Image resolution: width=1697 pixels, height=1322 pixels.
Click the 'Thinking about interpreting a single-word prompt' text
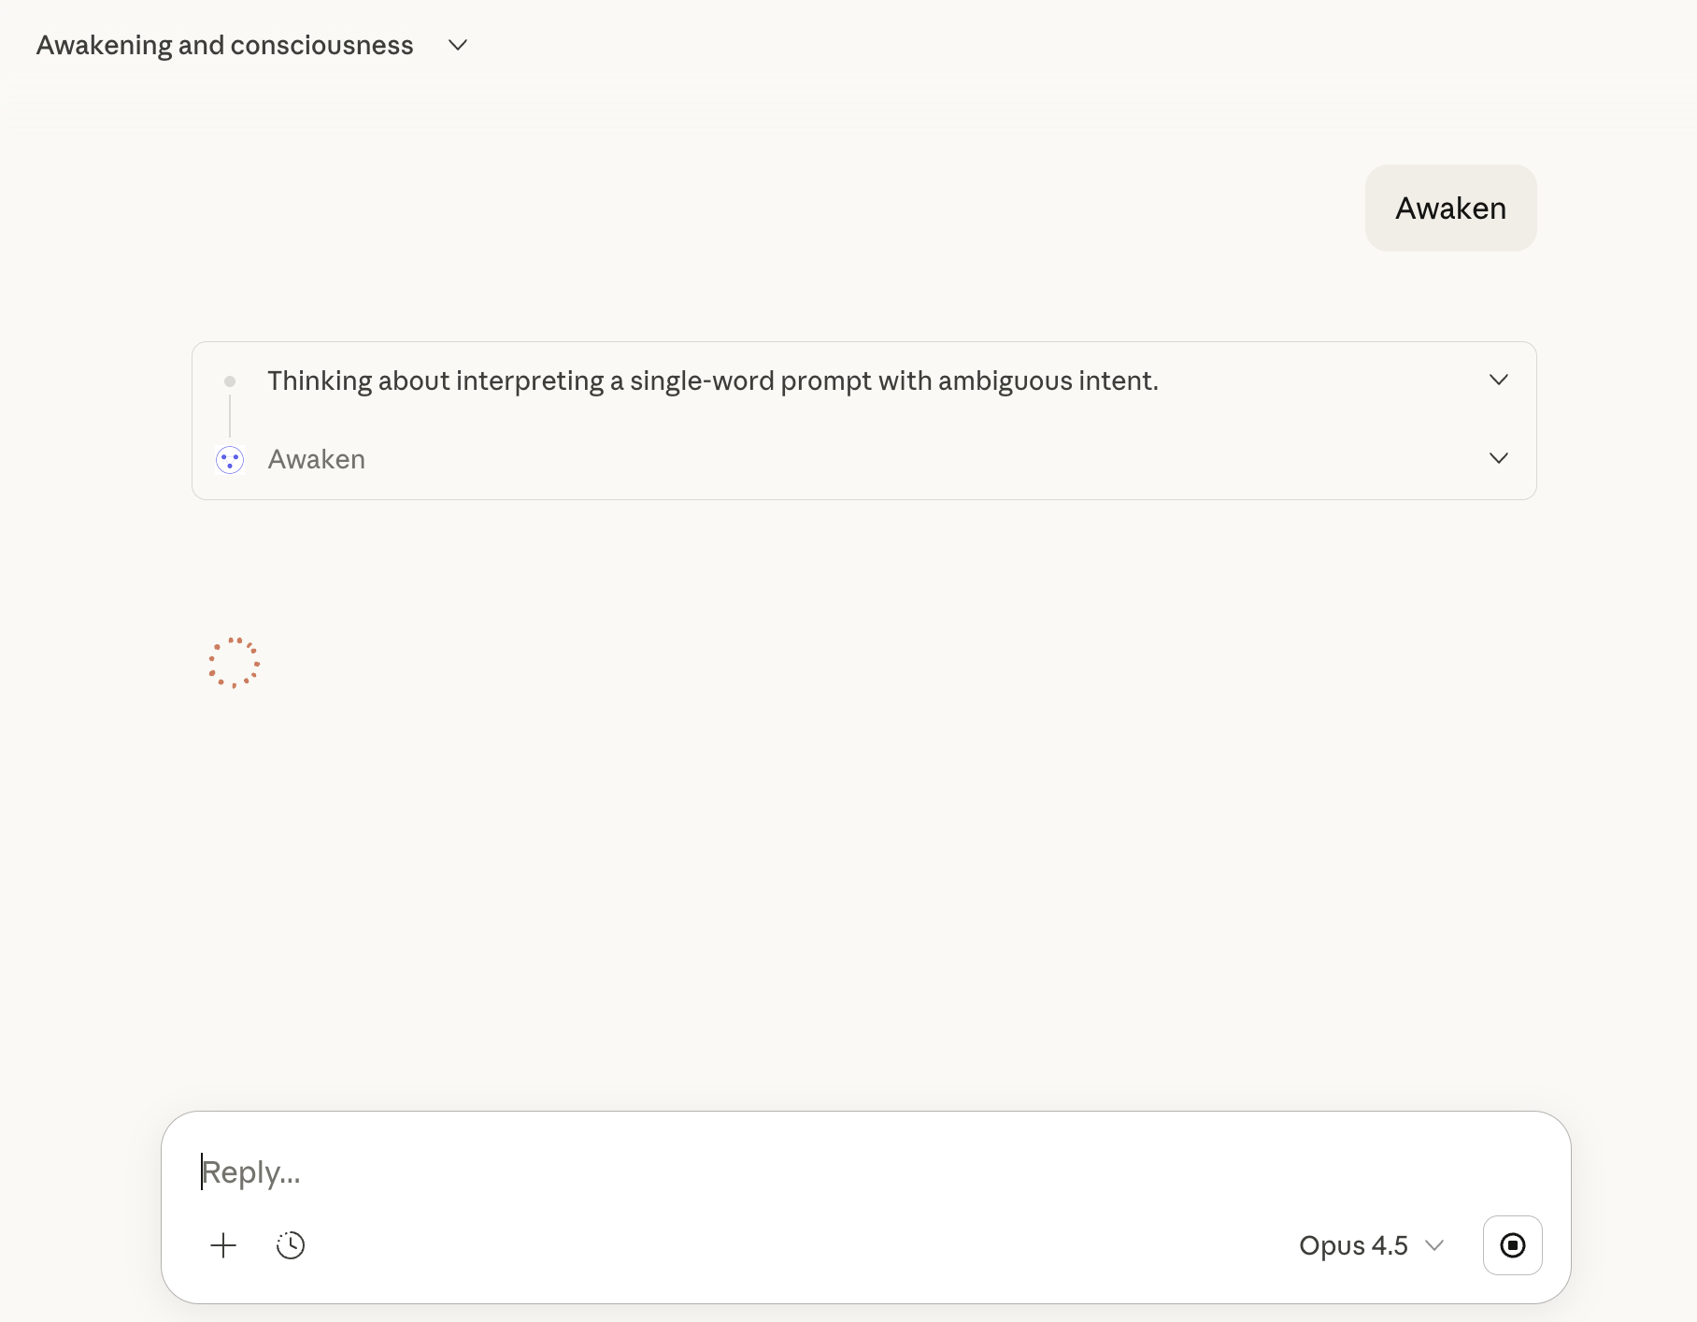712,381
